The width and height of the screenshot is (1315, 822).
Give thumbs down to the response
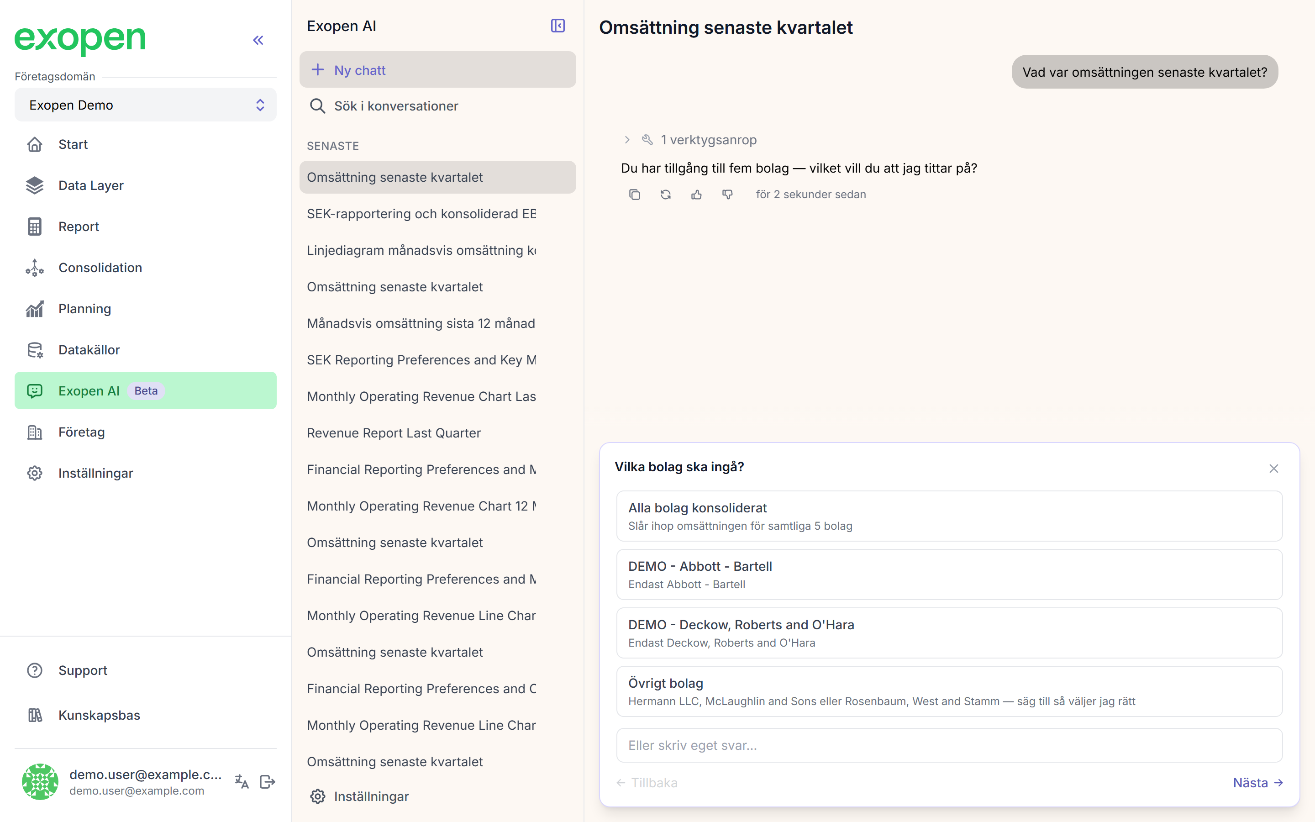point(727,195)
